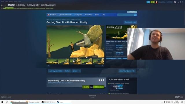Open the dropdown arrow next to Ignore
Image resolution: width=185 pixels, height=104 pixels.
(x=80, y=71)
